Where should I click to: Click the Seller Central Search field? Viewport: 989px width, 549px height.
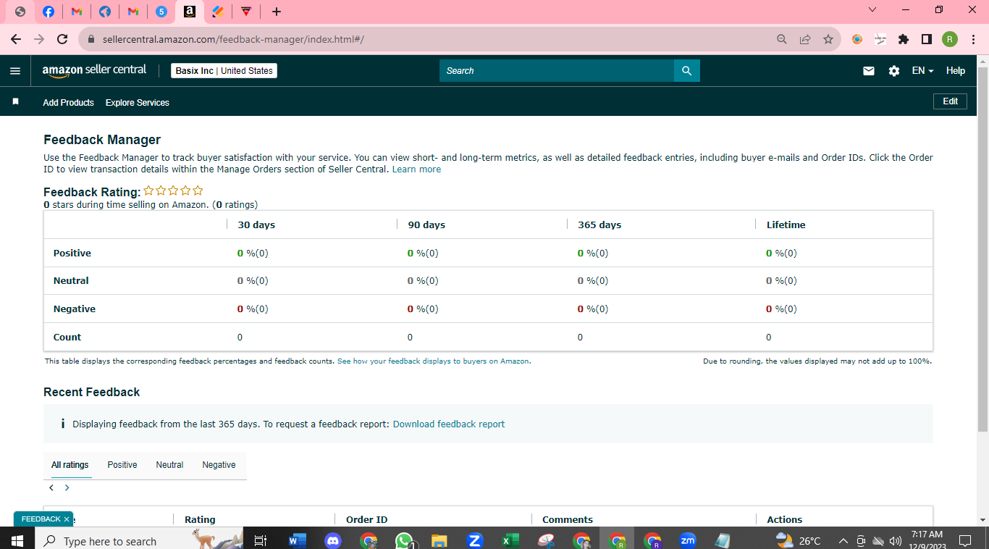click(557, 71)
